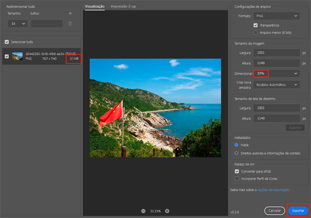Image resolution: width=311 pixels, height=218 pixels.
Task: Switch to the Visualização tab
Action: 95,6
